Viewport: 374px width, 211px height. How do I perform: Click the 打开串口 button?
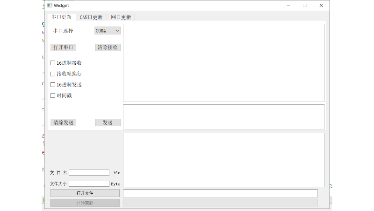pyautogui.click(x=63, y=48)
